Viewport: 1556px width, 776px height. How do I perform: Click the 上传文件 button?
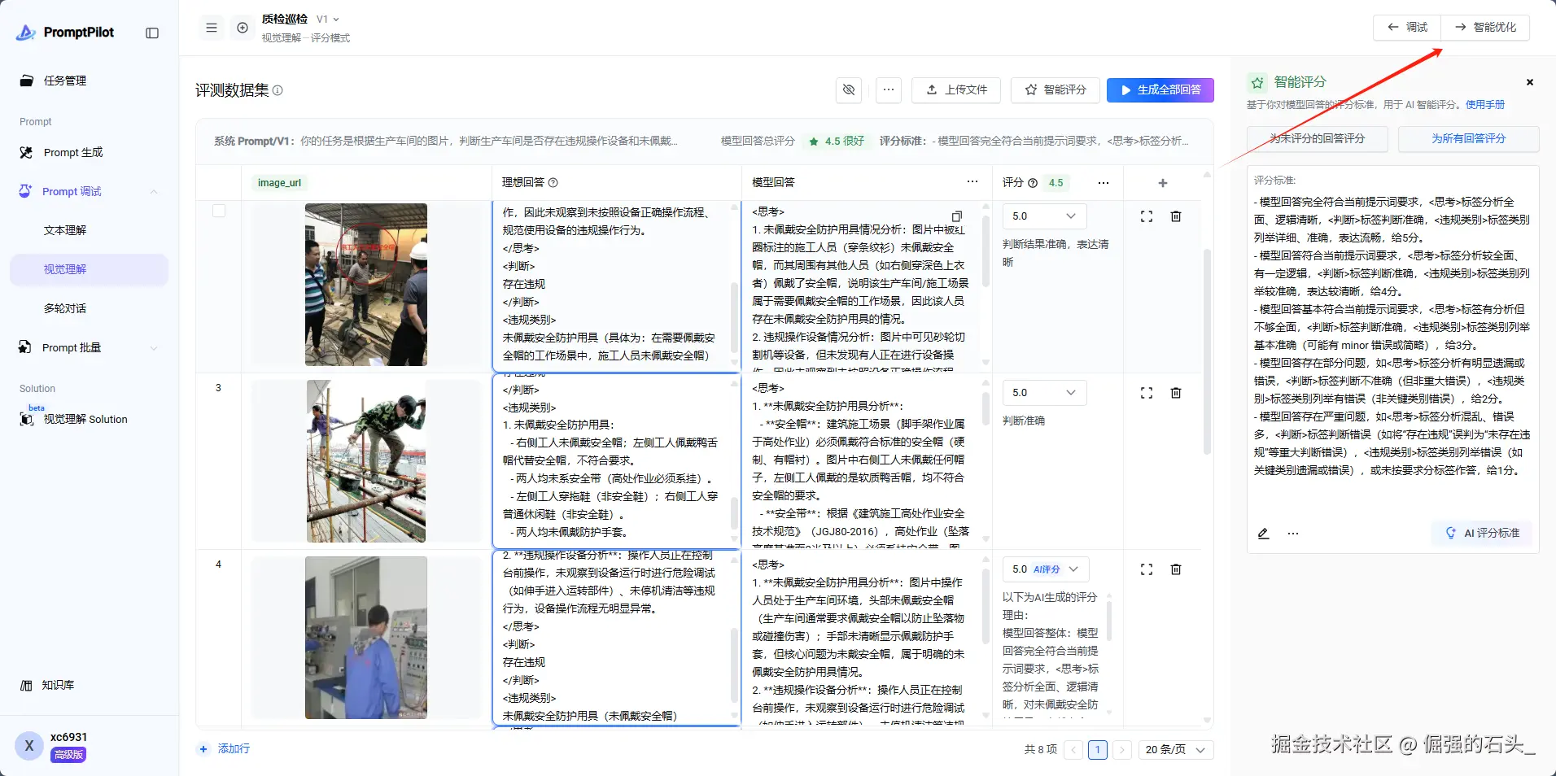tap(956, 89)
